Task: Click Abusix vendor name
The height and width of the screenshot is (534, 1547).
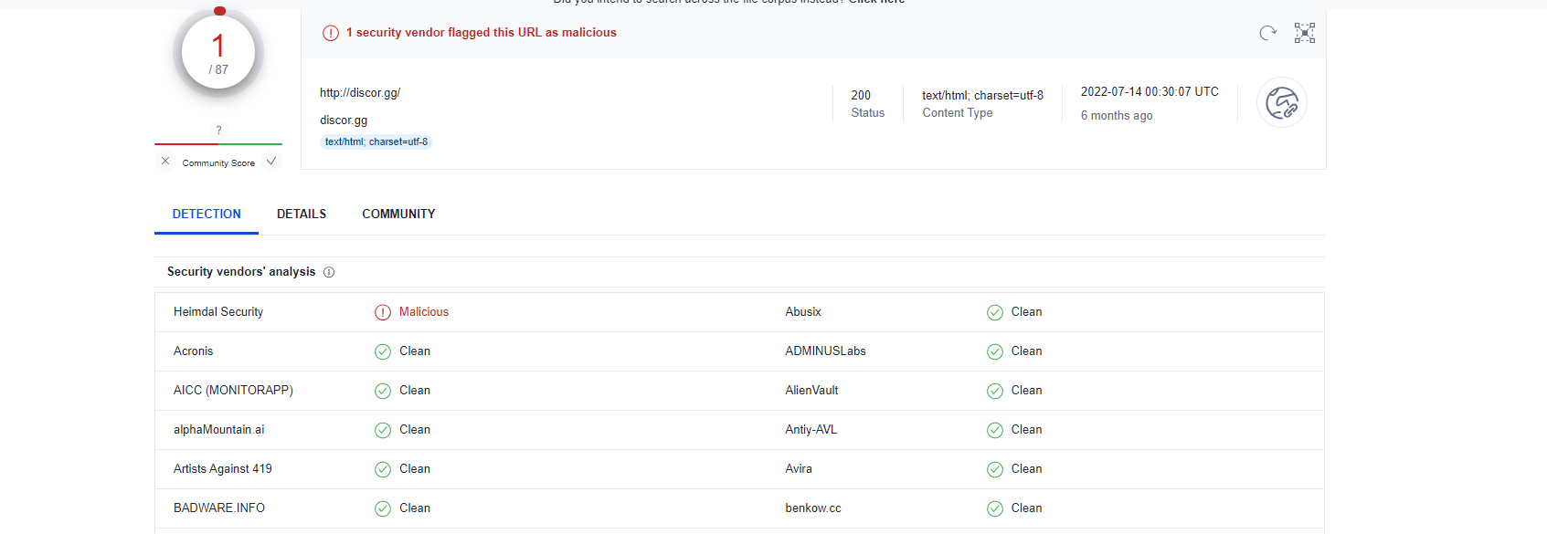Action: pyautogui.click(x=803, y=312)
